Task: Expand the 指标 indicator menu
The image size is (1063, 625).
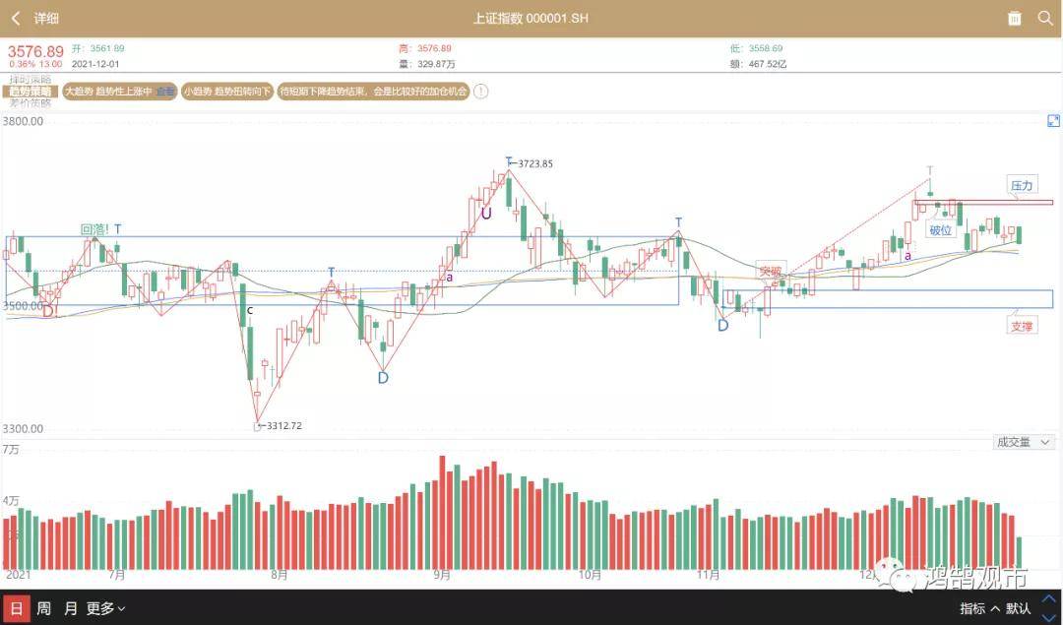Action: click(x=980, y=608)
